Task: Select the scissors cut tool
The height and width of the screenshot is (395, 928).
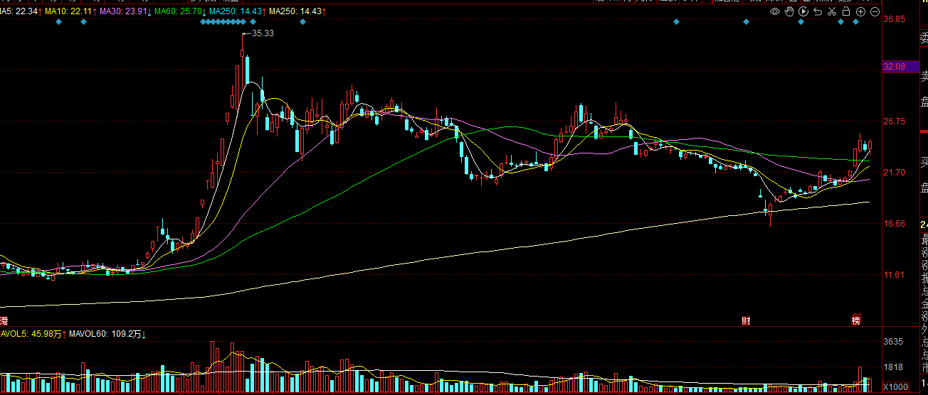Action: coord(831,11)
